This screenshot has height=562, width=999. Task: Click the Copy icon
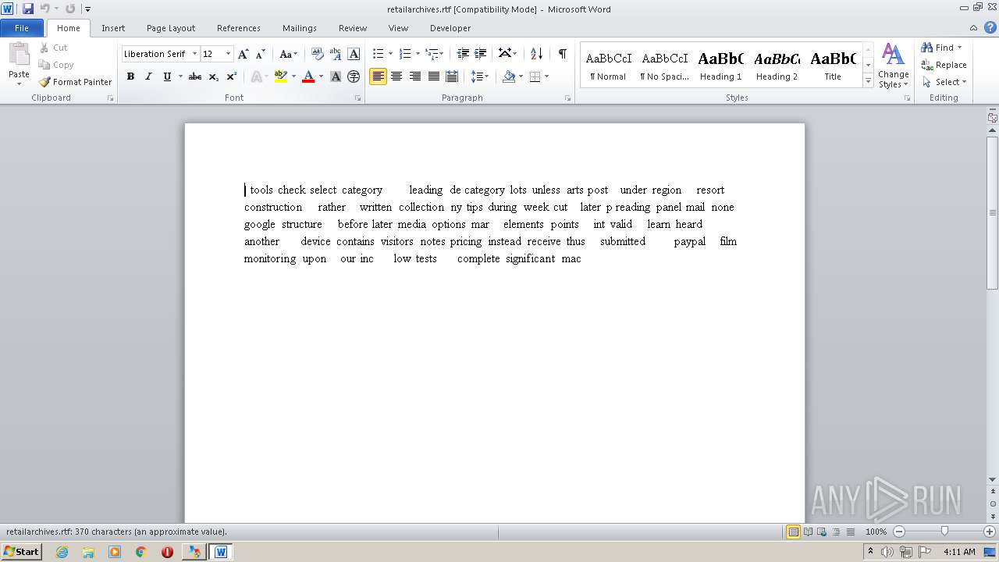44,65
